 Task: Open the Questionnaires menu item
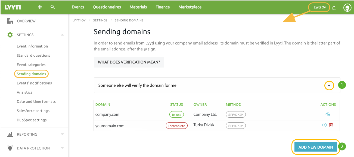tap(107, 7)
